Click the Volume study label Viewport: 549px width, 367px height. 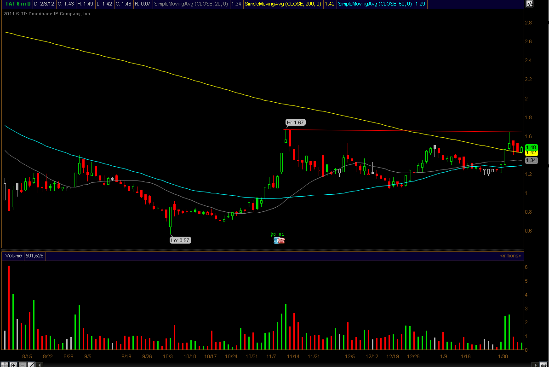coord(13,256)
